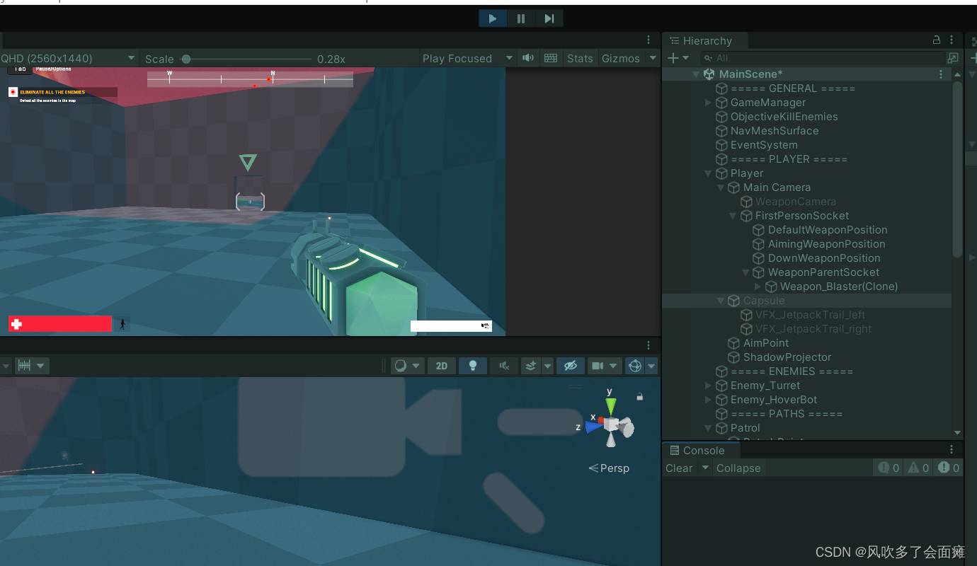Select DownWeaponPosition in the Hierarchy
The height and width of the screenshot is (566, 977).
[824, 258]
